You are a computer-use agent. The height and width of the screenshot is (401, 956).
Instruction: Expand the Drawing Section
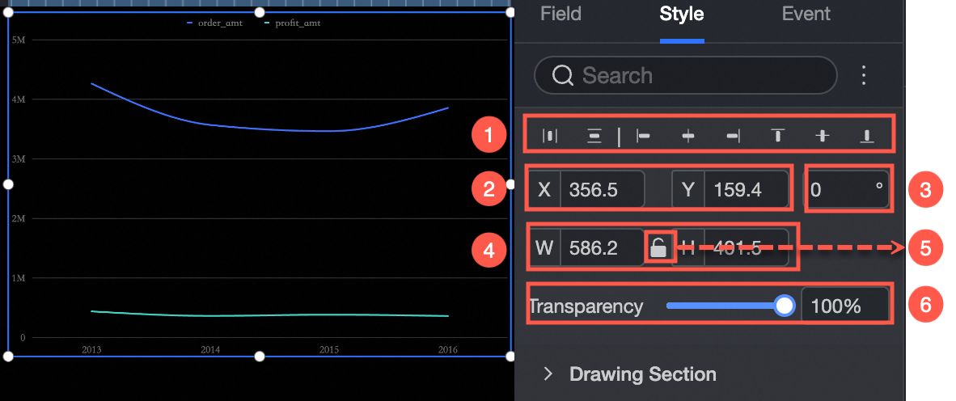(x=643, y=374)
